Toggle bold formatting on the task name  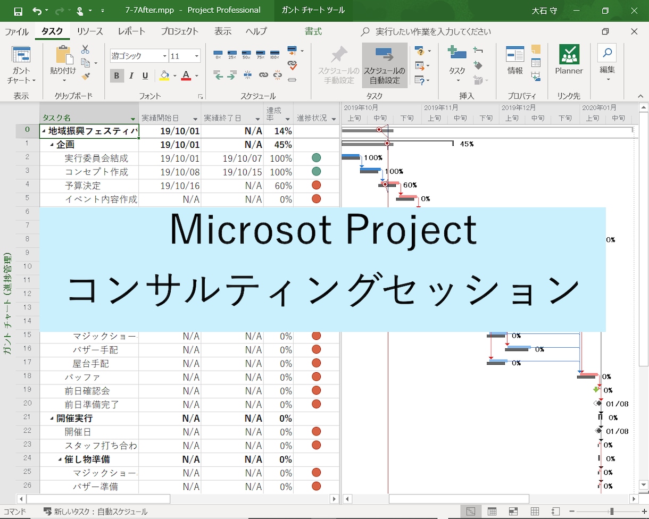[x=117, y=76]
